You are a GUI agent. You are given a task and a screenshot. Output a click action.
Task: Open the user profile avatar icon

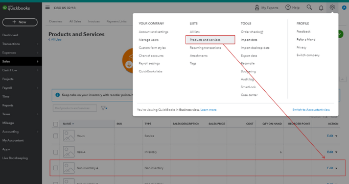pyautogui.click(x=344, y=8)
